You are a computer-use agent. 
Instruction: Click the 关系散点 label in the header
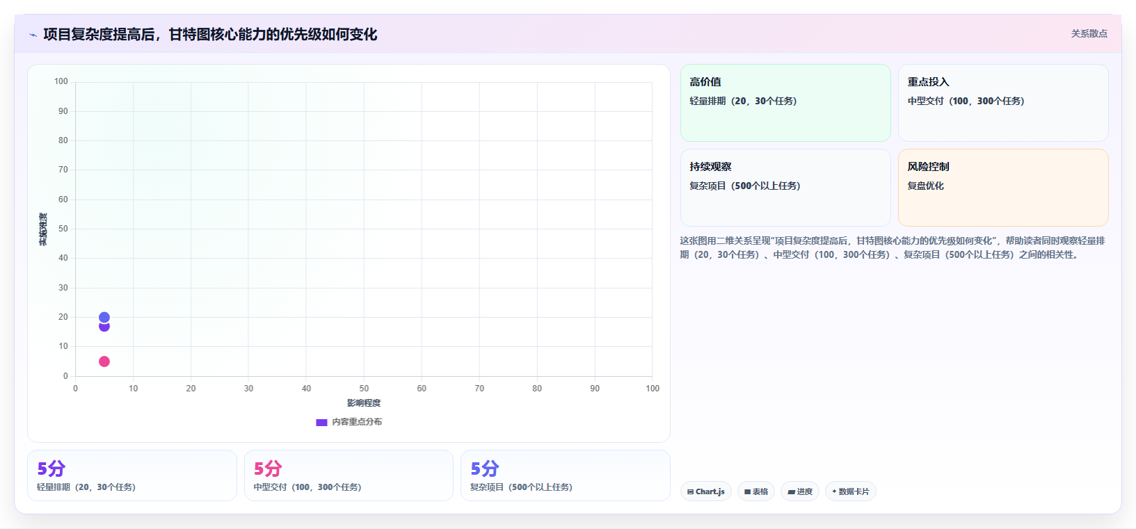(x=1089, y=33)
